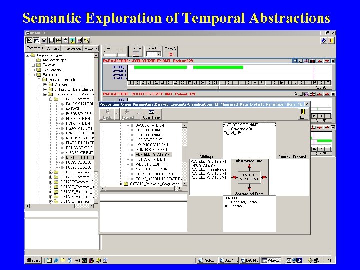Click the Open Panel button in explorer dialog
Screen dimensions: 360x270
tap(152, 114)
